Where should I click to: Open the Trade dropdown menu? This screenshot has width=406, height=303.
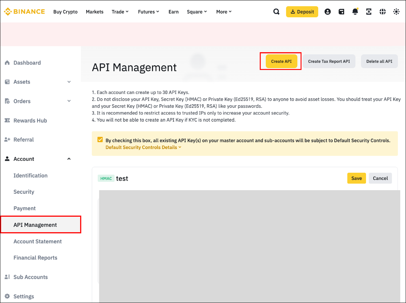(120, 12)
